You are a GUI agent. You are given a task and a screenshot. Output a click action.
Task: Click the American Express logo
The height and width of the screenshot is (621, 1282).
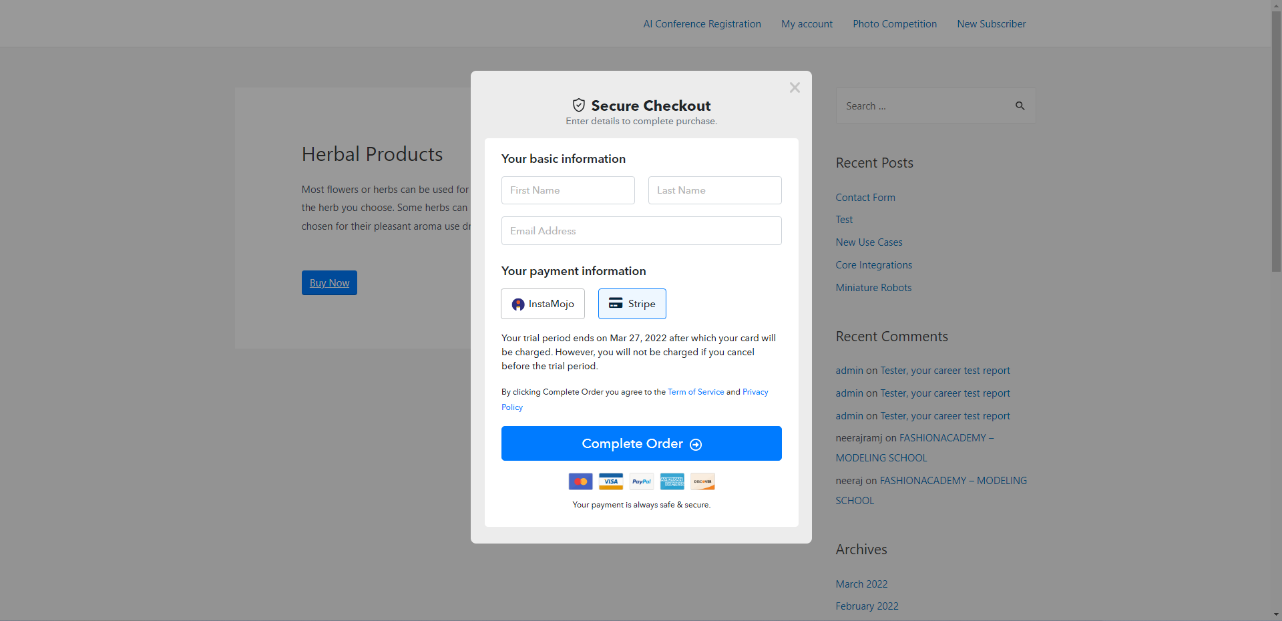(x=672, y=481)
